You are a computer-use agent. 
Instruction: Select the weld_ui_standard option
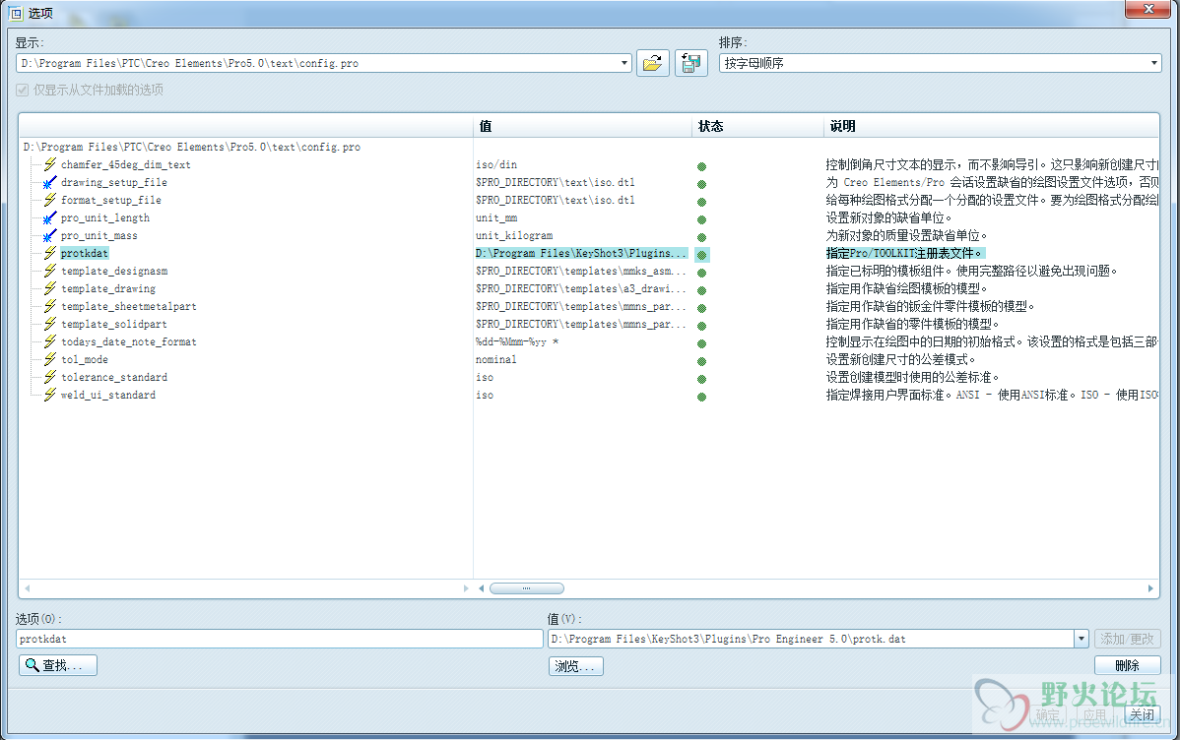[x=108, y=395]
